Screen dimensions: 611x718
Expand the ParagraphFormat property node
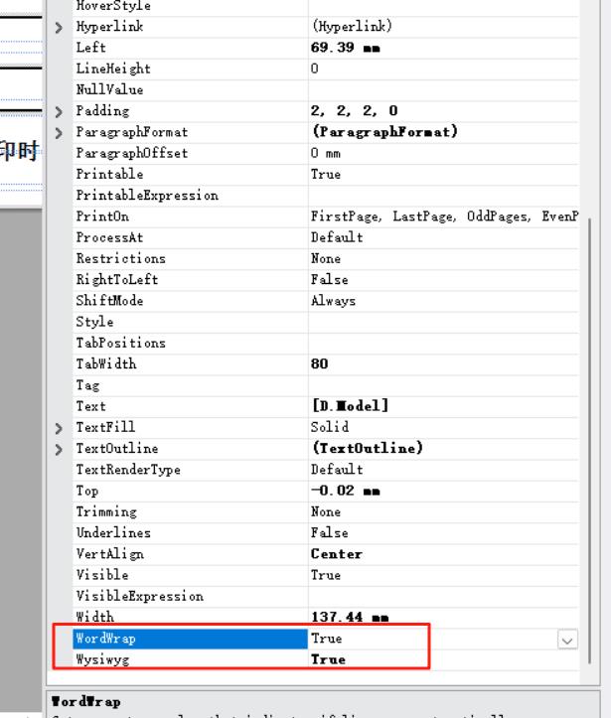60,132
